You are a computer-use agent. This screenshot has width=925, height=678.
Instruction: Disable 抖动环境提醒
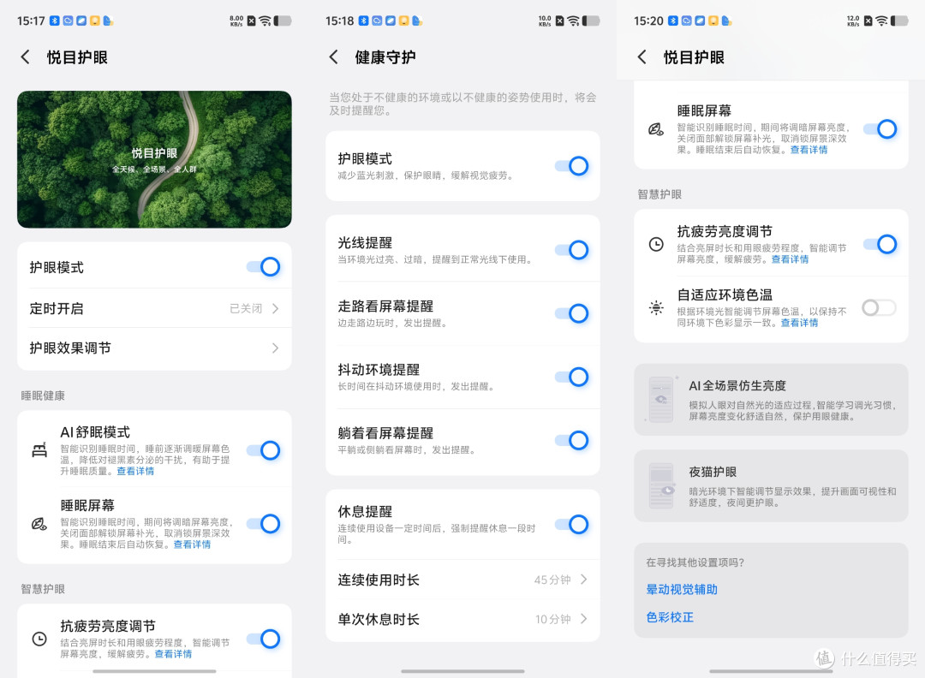click(x=572, y=377)
